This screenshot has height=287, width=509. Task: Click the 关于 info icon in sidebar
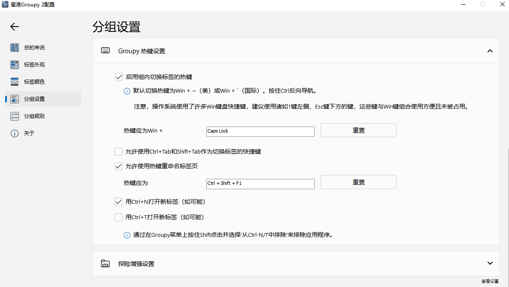pos(15,133)
